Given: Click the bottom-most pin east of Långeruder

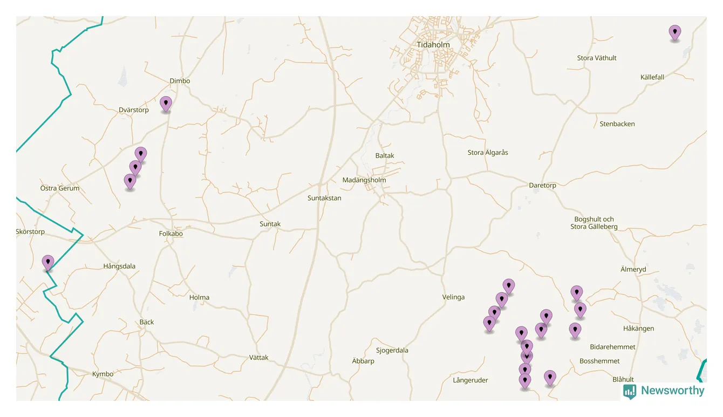Looking at the screenshot, I should (x=524, y=381).
